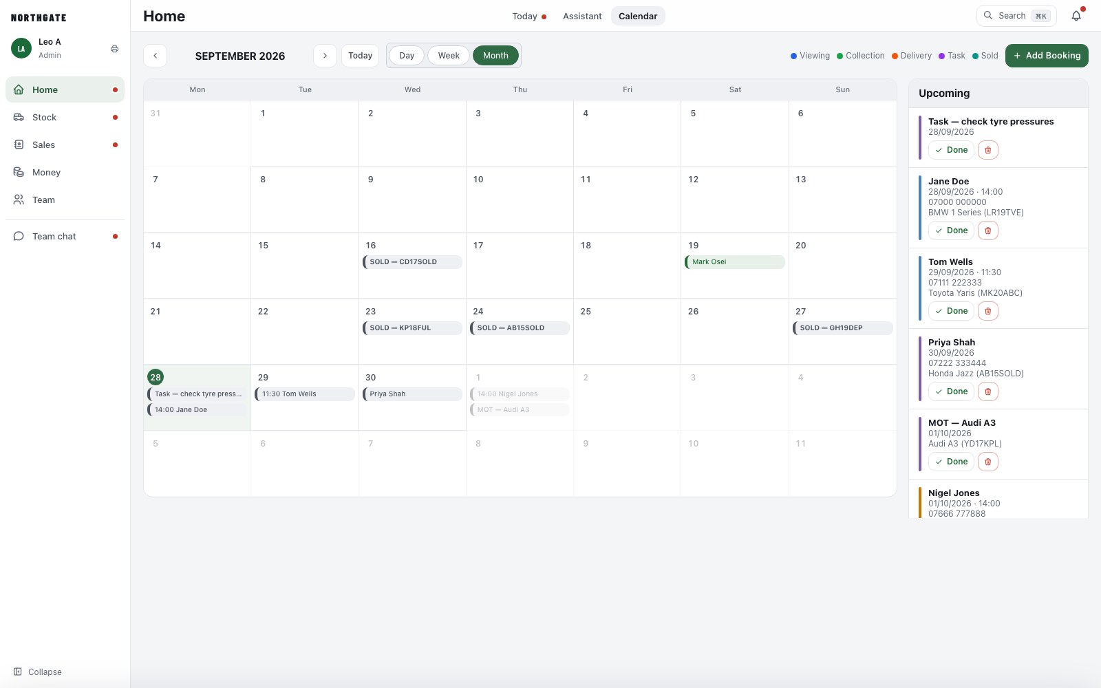Screen dimensions: 1101x688
Task: Click the Search field
Action: (x=1016, y=16)
